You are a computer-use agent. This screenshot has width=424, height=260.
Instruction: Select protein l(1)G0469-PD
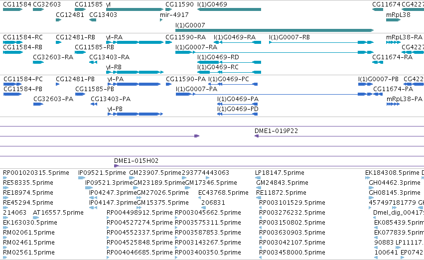238,115
